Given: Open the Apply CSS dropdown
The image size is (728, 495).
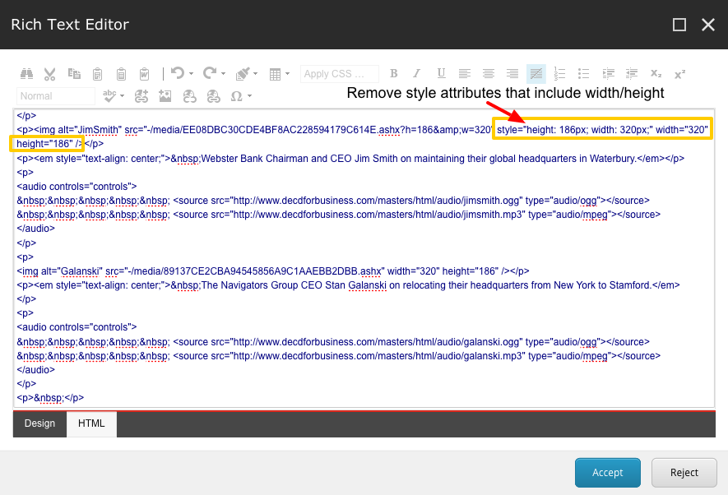Looking at the screenshot, I should click(x=339, y=73).
